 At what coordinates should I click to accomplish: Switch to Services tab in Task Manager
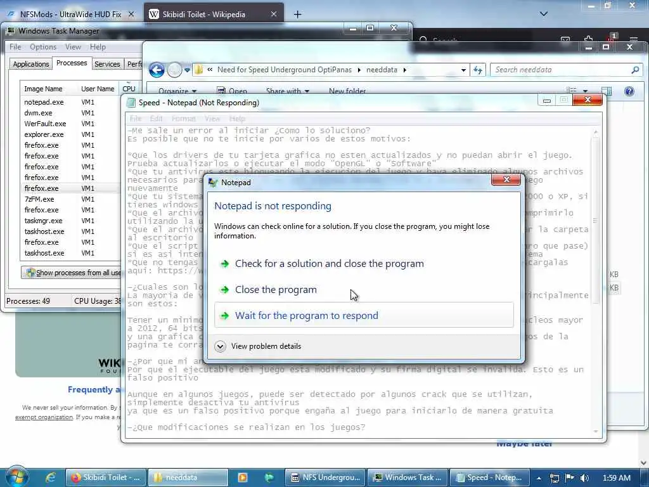107,64
